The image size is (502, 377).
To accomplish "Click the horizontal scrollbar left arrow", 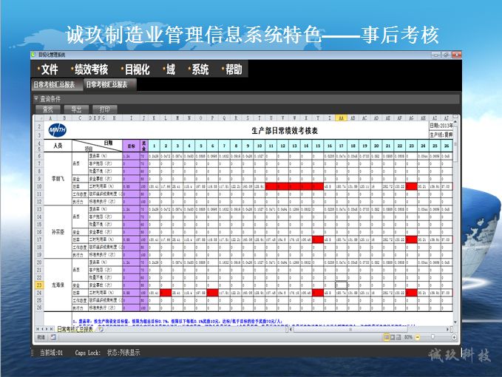I will (291, 329).
